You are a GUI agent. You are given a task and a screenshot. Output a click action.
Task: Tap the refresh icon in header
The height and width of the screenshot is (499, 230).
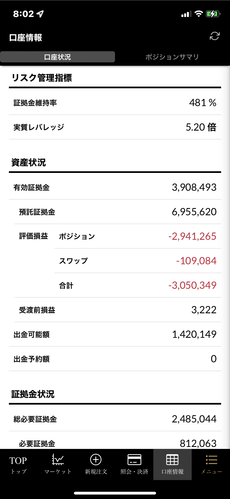(214, 36)
